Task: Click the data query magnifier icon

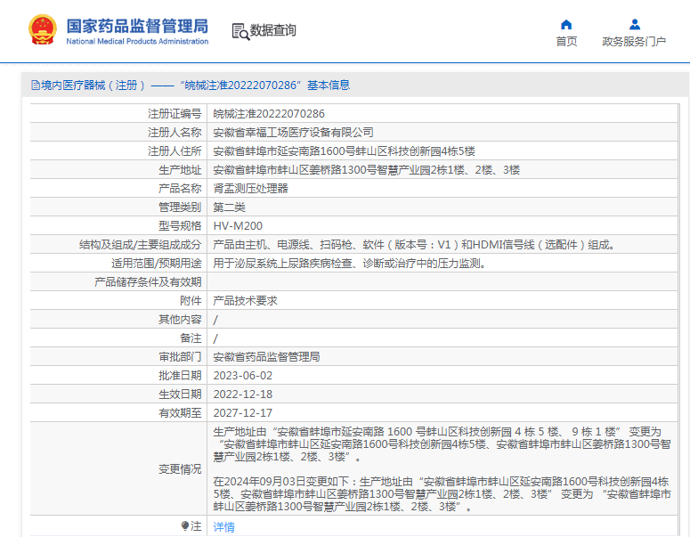Action: click(240, 31)
